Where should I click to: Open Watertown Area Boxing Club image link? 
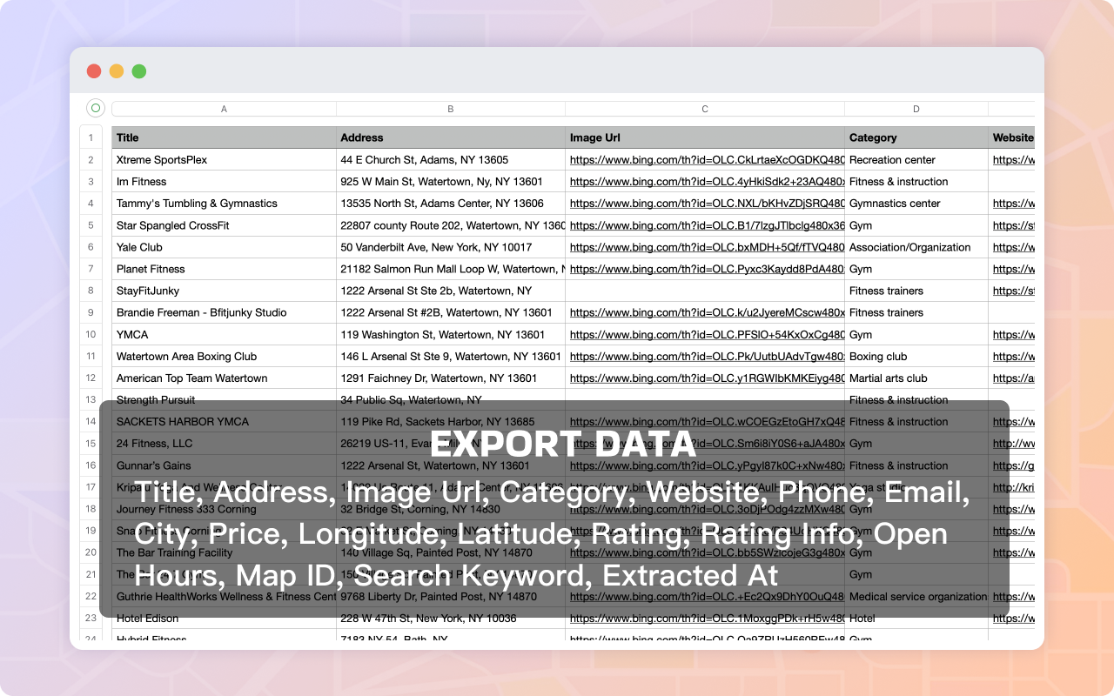707,356
